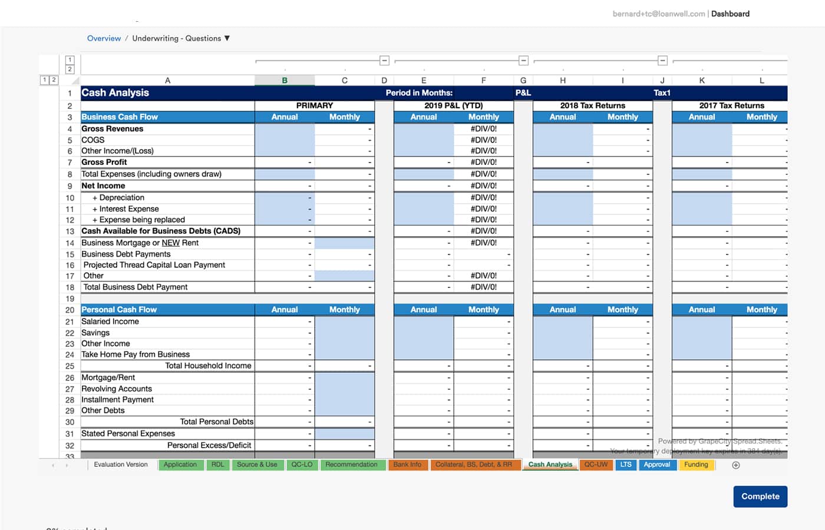Select outline level 1 for column groups
Viewport: 825px width, 530px height.
point(70,59)
